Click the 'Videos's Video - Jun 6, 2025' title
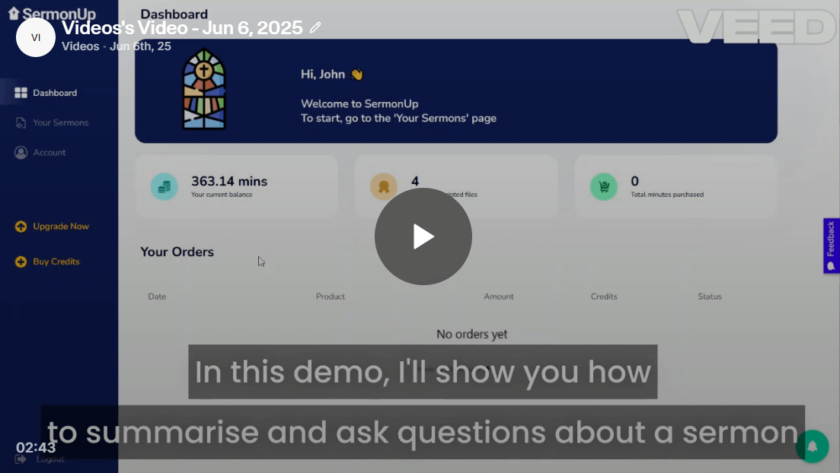This screenshot has width=840, height=473. click(182, 27)
